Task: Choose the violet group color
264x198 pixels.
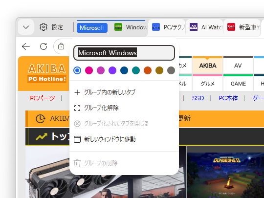Action: click(112, 70)
